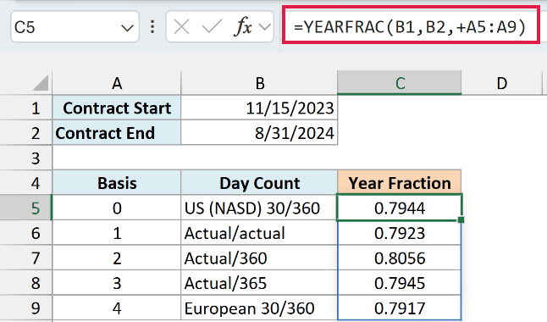Select the cell showing 0.7944
Screen dimensions: 547x322
click(400, 208)
